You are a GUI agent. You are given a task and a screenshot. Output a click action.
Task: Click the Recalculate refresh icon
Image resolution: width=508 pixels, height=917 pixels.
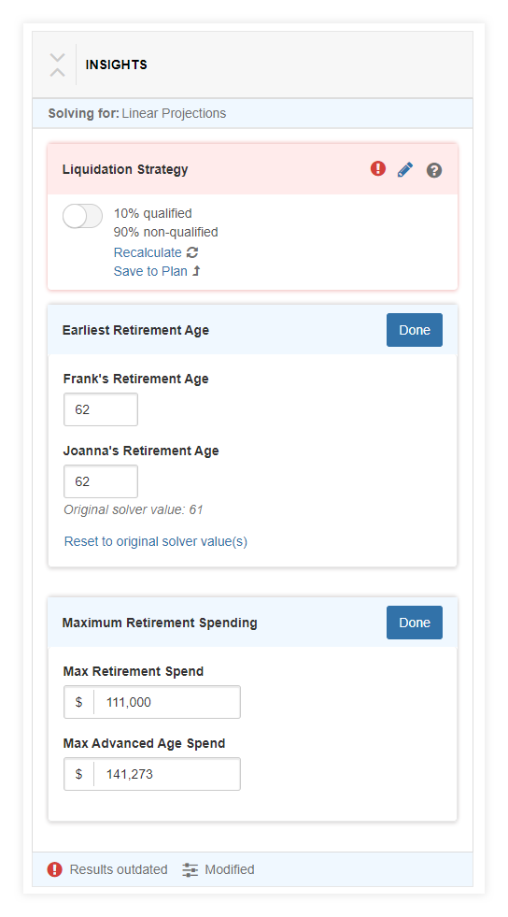click(192, 252)
